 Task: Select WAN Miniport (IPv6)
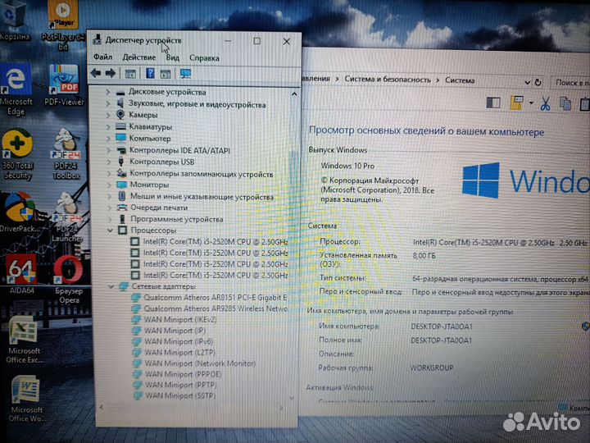coord(179,341)
